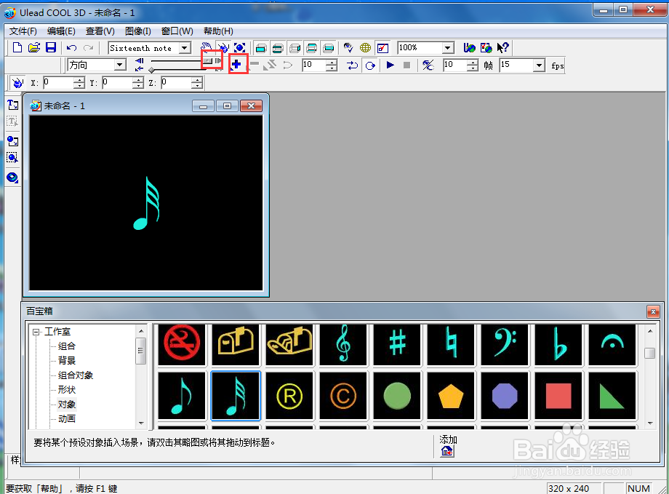
Task: Toggle the loop mode icon beside play
Action: coord(370,65)
